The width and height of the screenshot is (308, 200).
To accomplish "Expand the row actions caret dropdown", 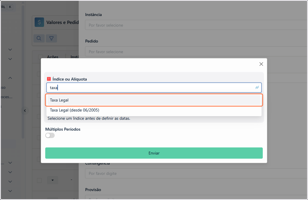I will (x=53, y=180).
